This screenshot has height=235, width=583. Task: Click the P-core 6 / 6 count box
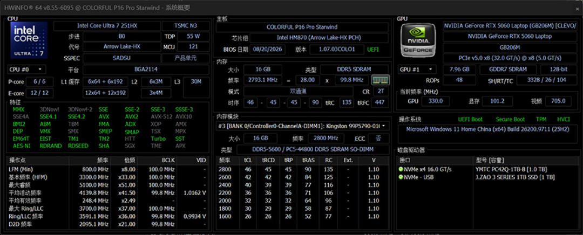(39, 82)
